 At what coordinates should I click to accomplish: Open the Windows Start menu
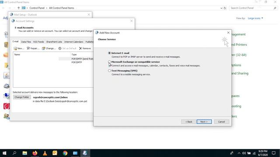pyautogui.click(x=4, y=153)
